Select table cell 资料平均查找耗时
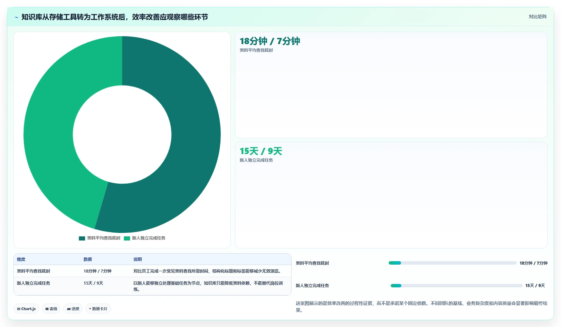 [34, 271]
